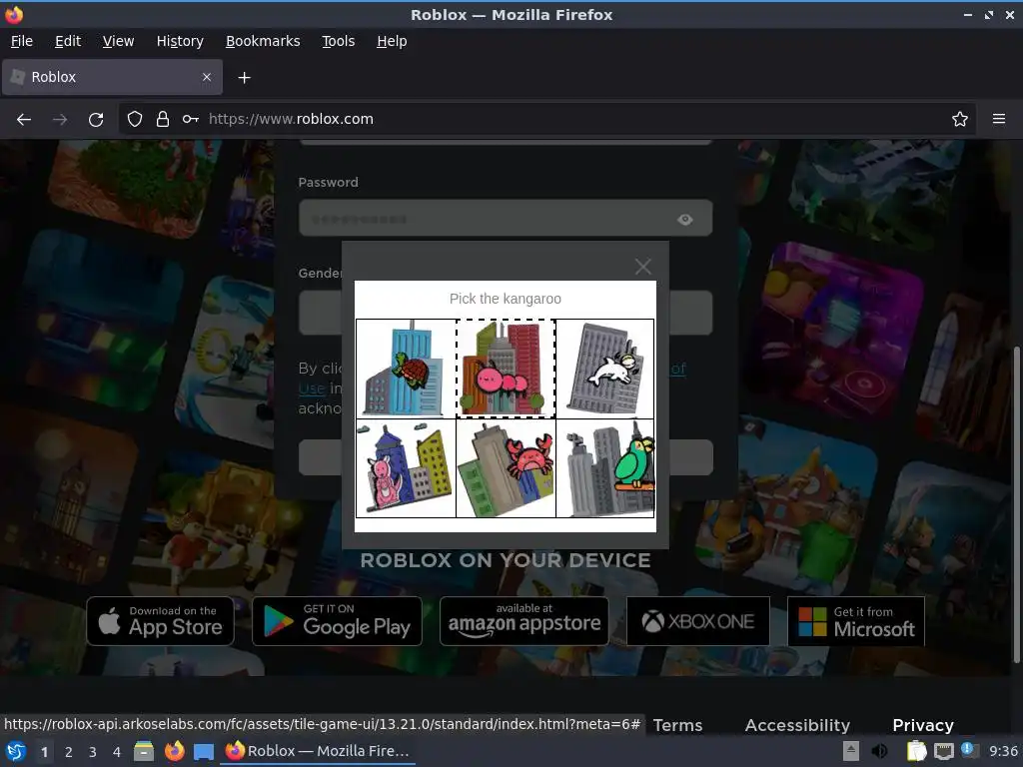Open the file manager taskbar icon
Screen dimensions: 1023x767
144,751
